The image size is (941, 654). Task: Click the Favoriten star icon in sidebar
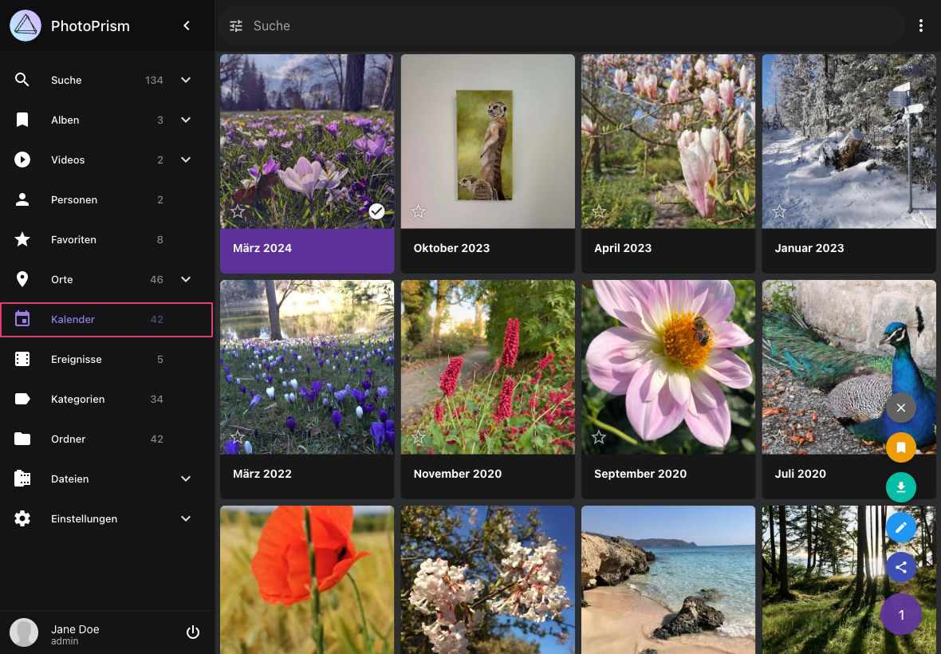(22, 239)
